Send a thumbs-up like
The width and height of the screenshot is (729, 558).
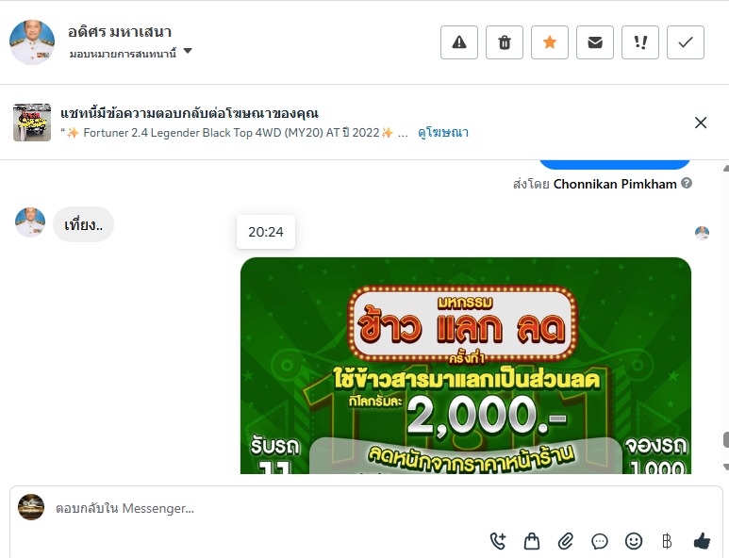702,541
